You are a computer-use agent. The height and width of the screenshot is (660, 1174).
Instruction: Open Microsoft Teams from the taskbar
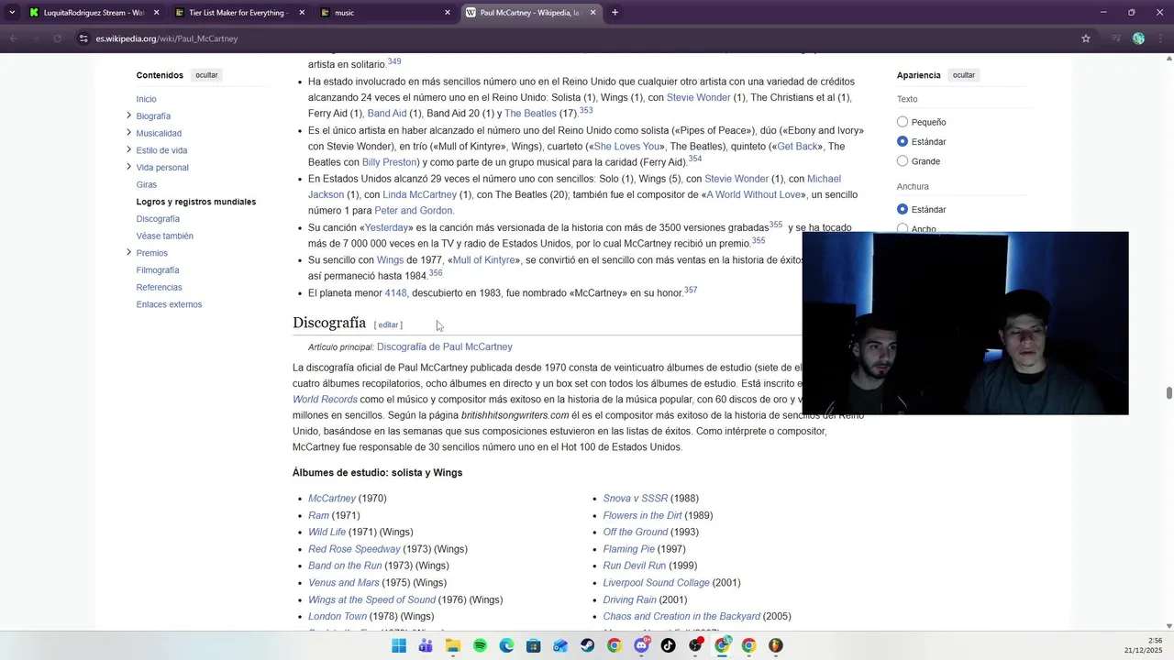click(426, 645)
